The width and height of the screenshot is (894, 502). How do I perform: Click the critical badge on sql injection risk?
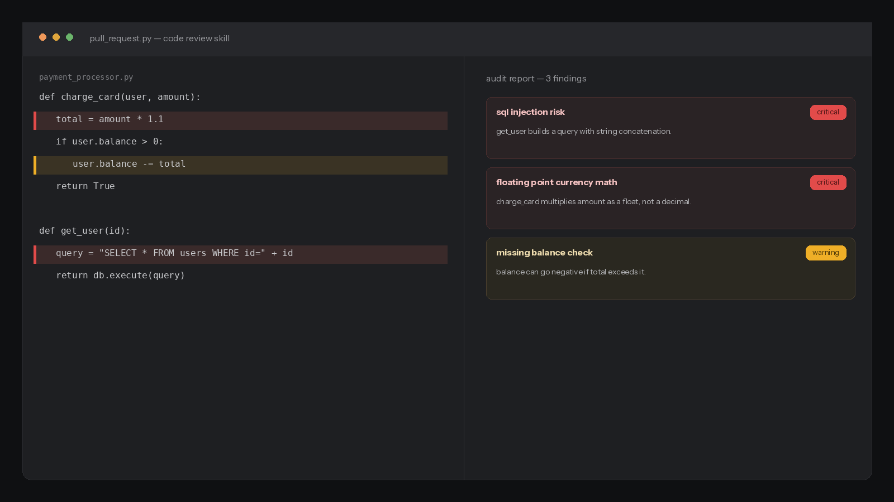pyautogui.click(x=828, y=112)
